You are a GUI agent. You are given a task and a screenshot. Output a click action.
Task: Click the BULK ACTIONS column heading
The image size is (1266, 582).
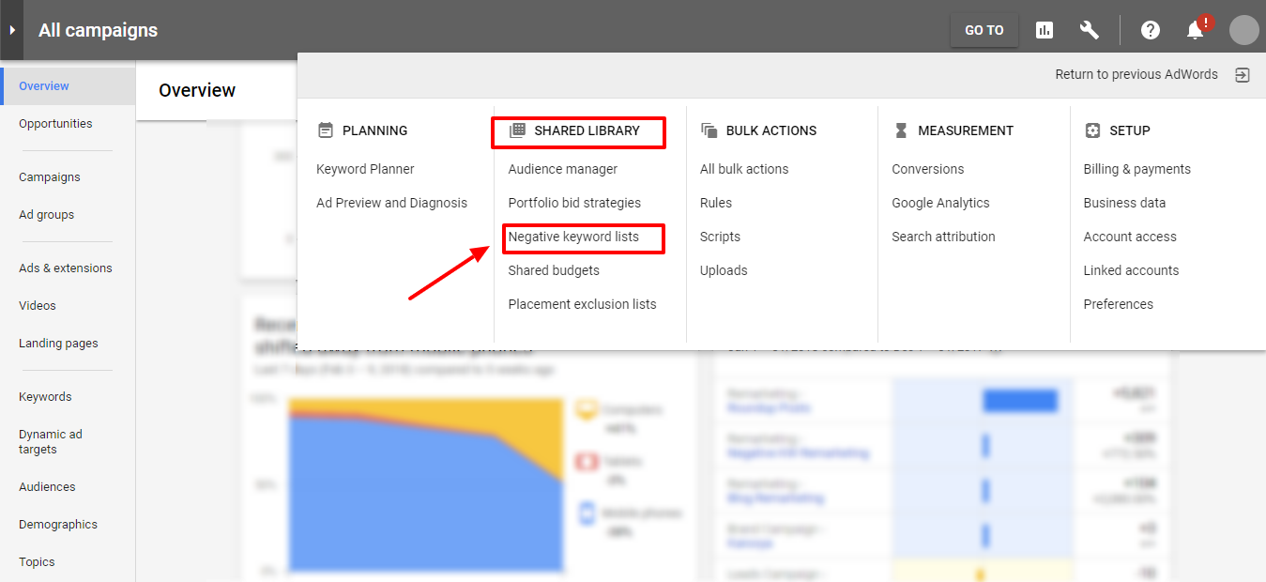771,130
